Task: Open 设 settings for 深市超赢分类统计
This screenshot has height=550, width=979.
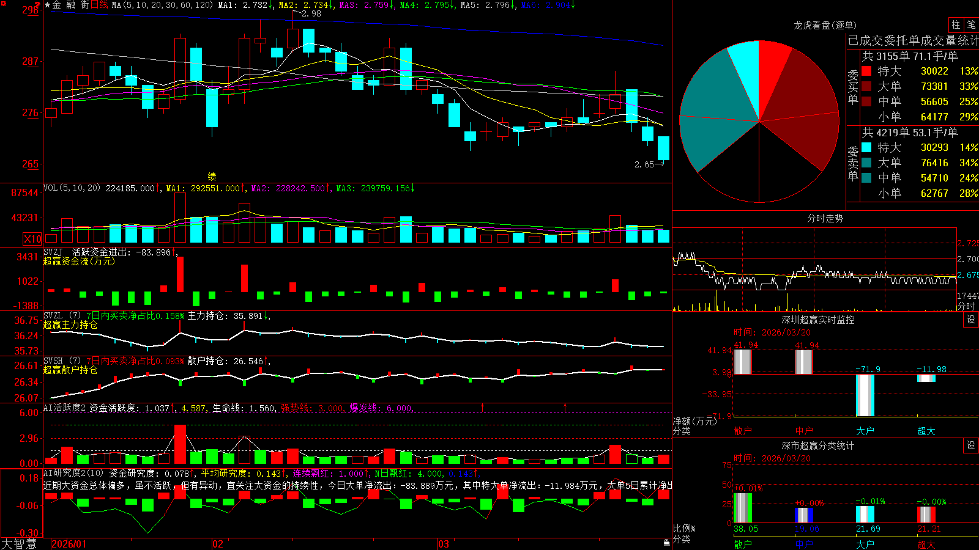Action: [971, 446]
